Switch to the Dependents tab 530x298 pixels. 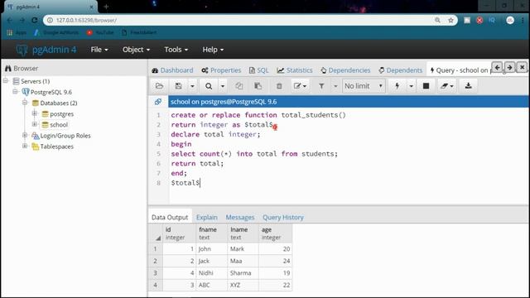[x=401, y=70]
